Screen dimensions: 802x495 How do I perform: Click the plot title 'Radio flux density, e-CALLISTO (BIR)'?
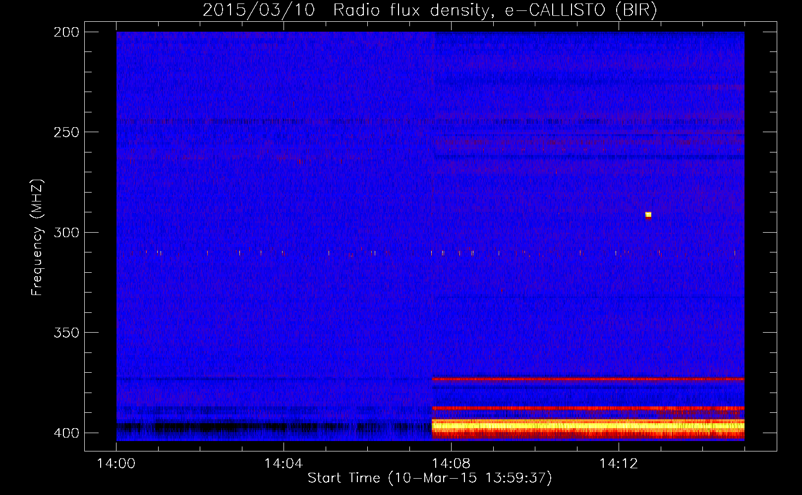click(495, 10)
